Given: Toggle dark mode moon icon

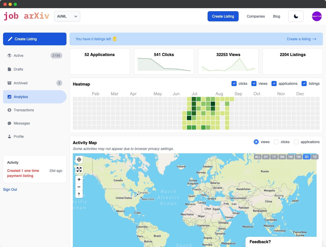Looking at the screenshot, I should (296, 16).
